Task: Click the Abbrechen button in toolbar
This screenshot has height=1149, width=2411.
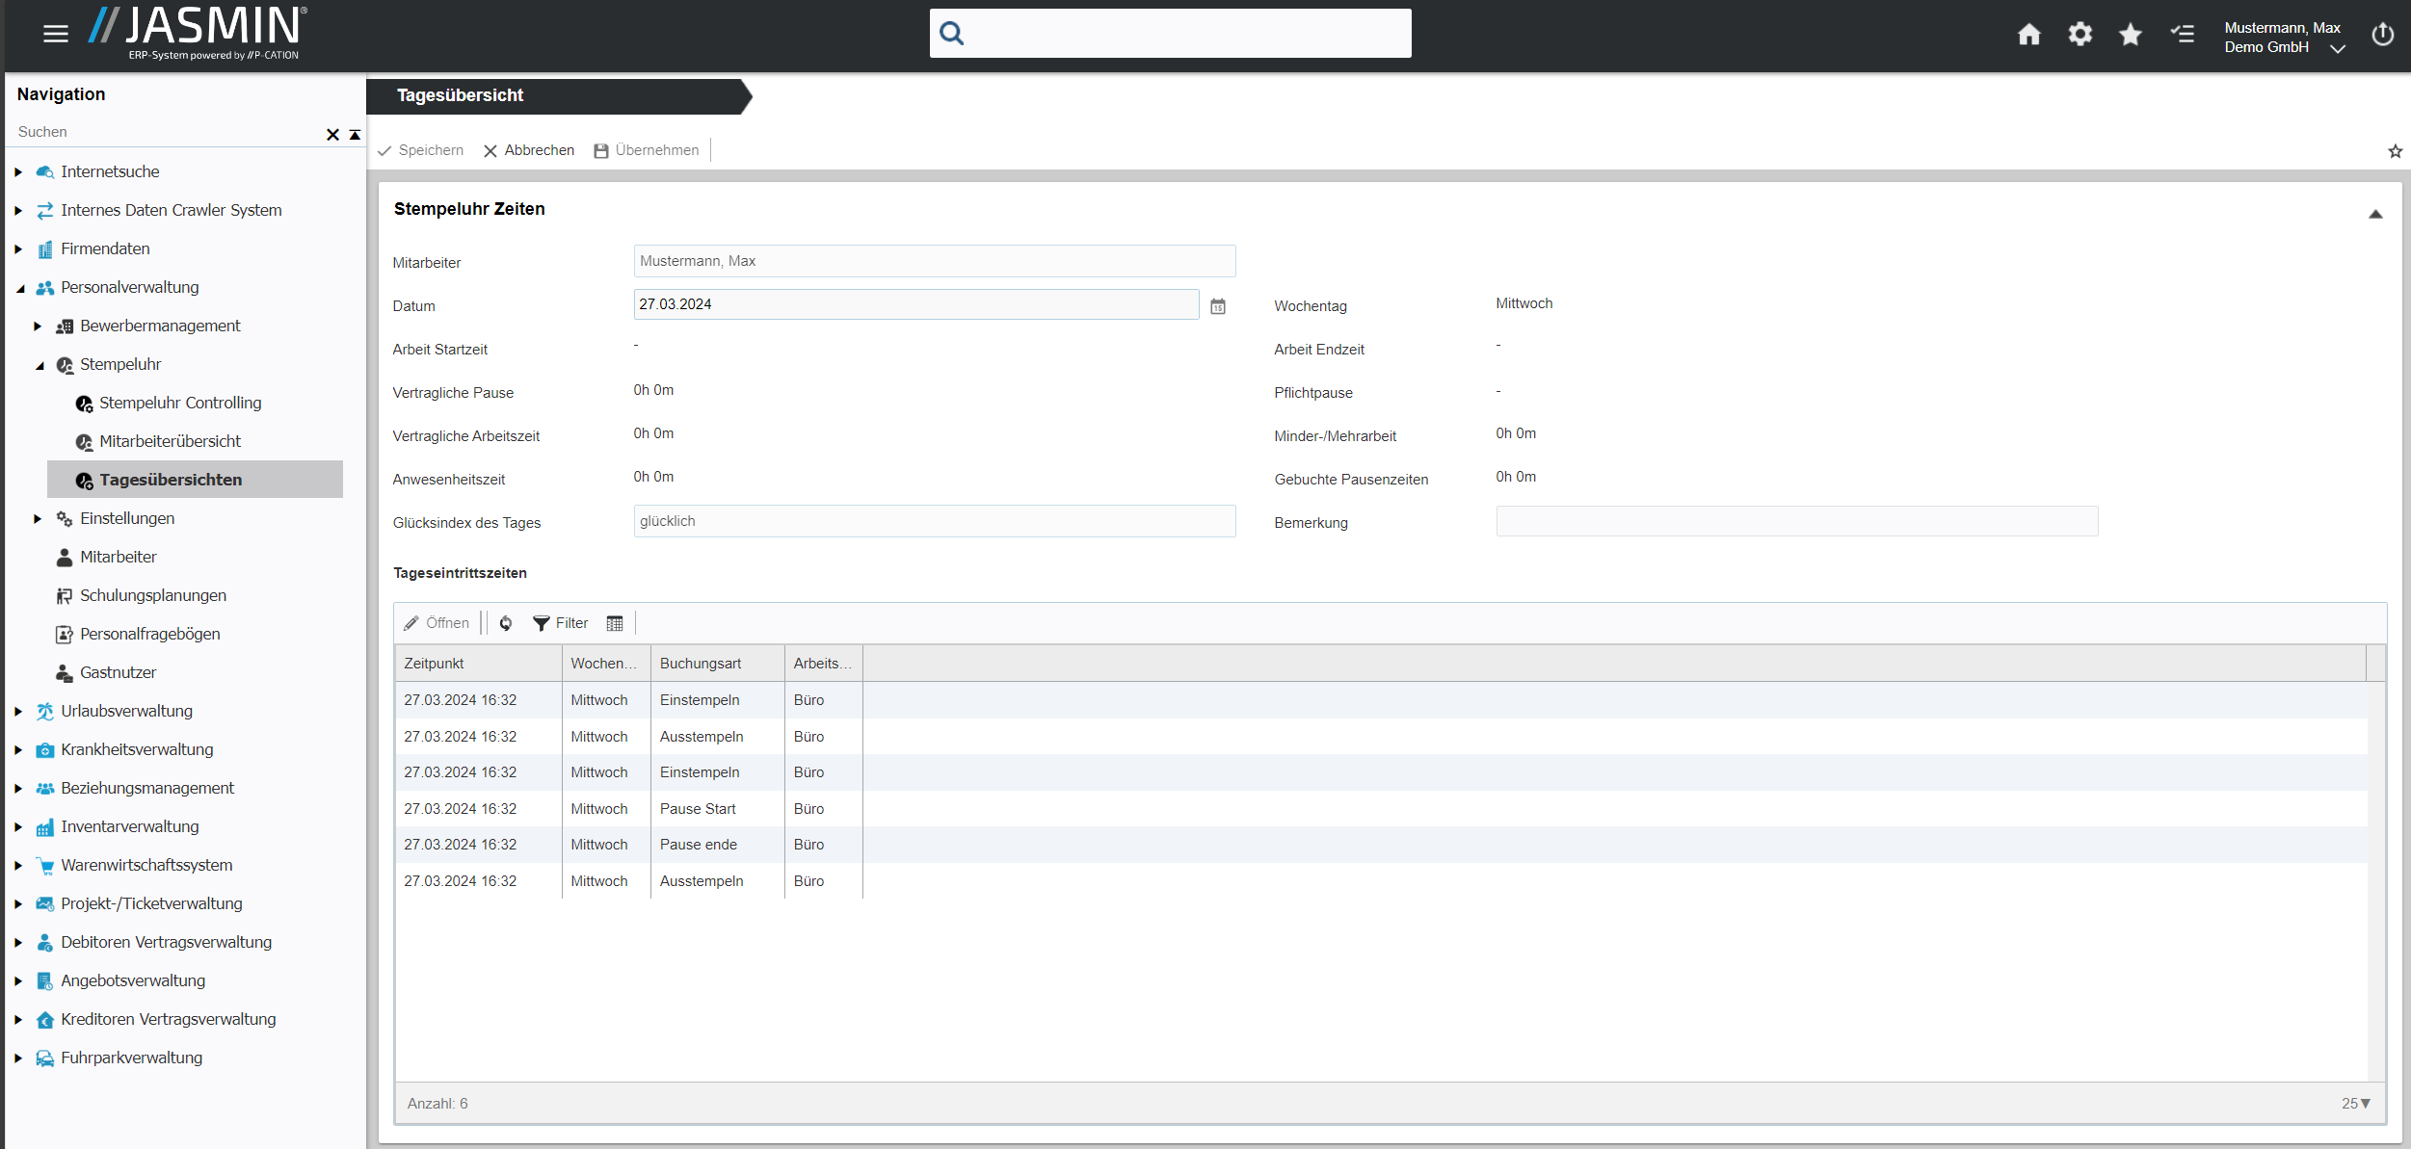Action: pos(529,150)
